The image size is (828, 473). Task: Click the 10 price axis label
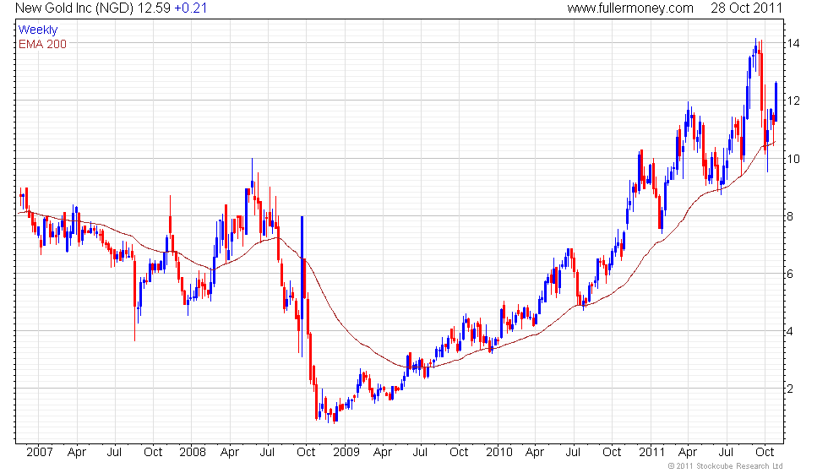click(793, 159)
